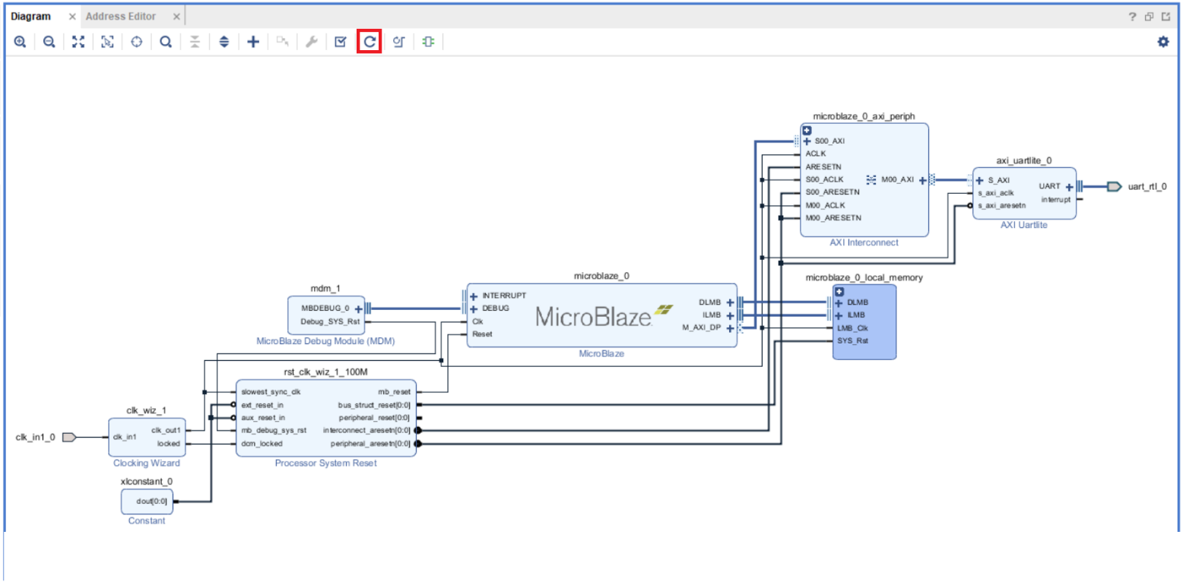Click the Zoom Area selection icon
The image size is (1183, 582).
click(x=107, y=43)
